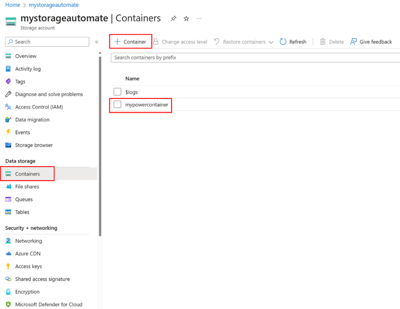Mark mystorageautomate as favorite with star
The height and width of the screenshot is (309, 400).
coord(186,18)
